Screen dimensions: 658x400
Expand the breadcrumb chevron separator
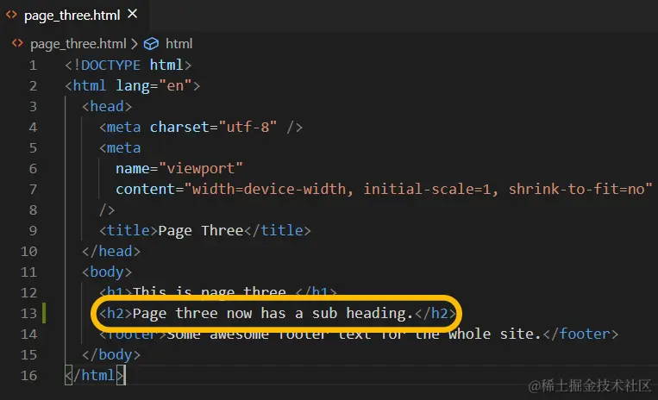click(x=135, y=44)
